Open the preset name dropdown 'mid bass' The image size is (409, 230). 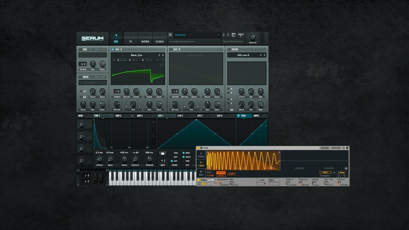coord(197,35)
